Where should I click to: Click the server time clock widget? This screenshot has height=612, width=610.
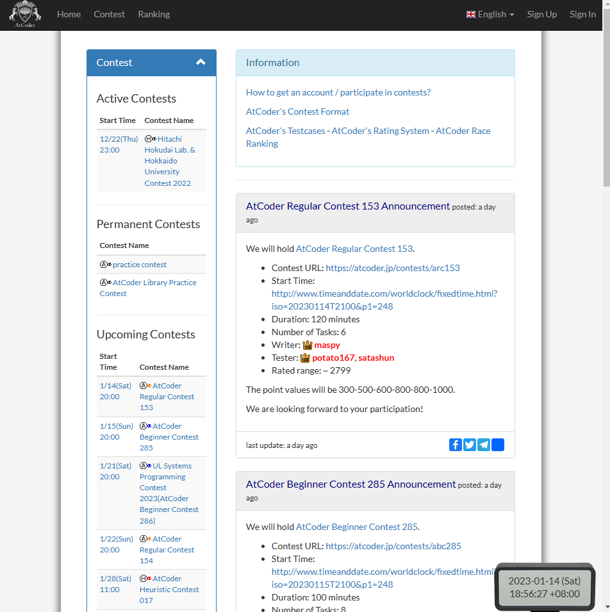tap(545, 588)
